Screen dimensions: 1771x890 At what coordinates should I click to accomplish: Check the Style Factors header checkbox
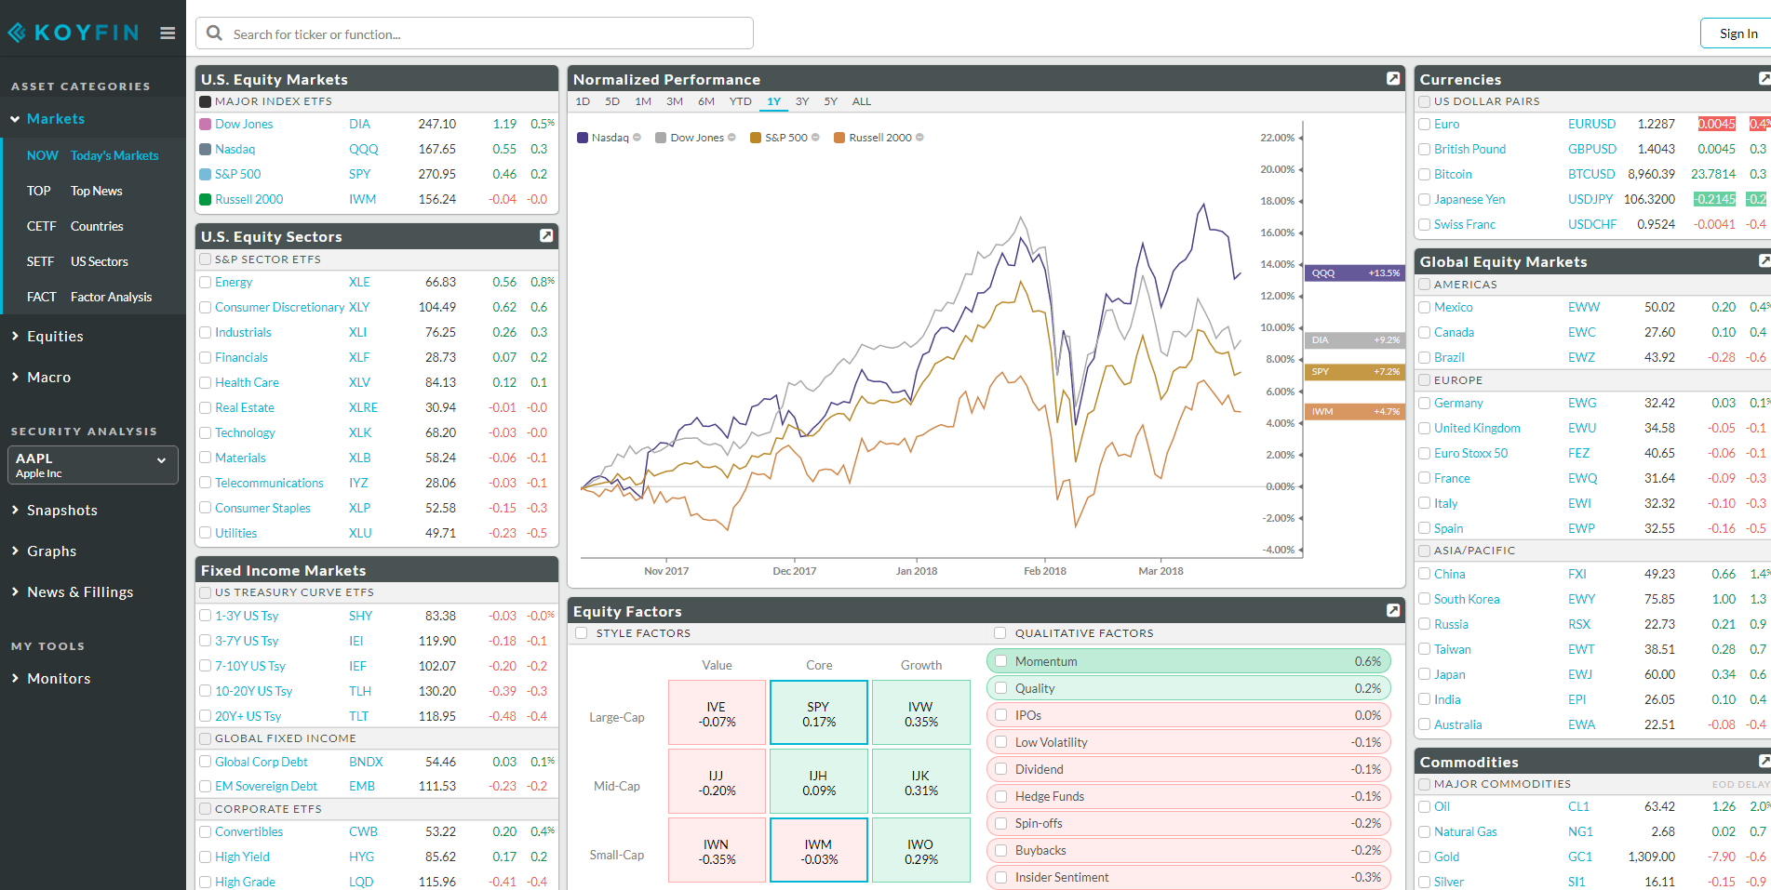tap(582, 633)
